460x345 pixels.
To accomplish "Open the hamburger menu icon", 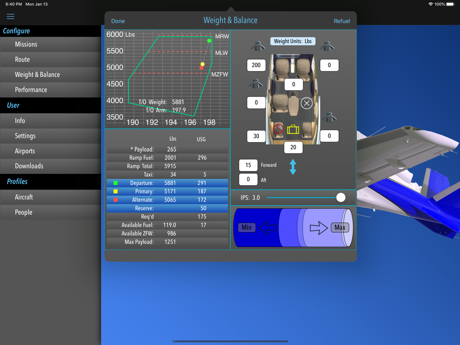I will point(11,17).
